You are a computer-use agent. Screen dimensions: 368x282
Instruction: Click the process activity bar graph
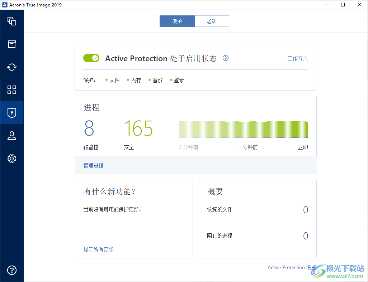(x=244, y=130)
